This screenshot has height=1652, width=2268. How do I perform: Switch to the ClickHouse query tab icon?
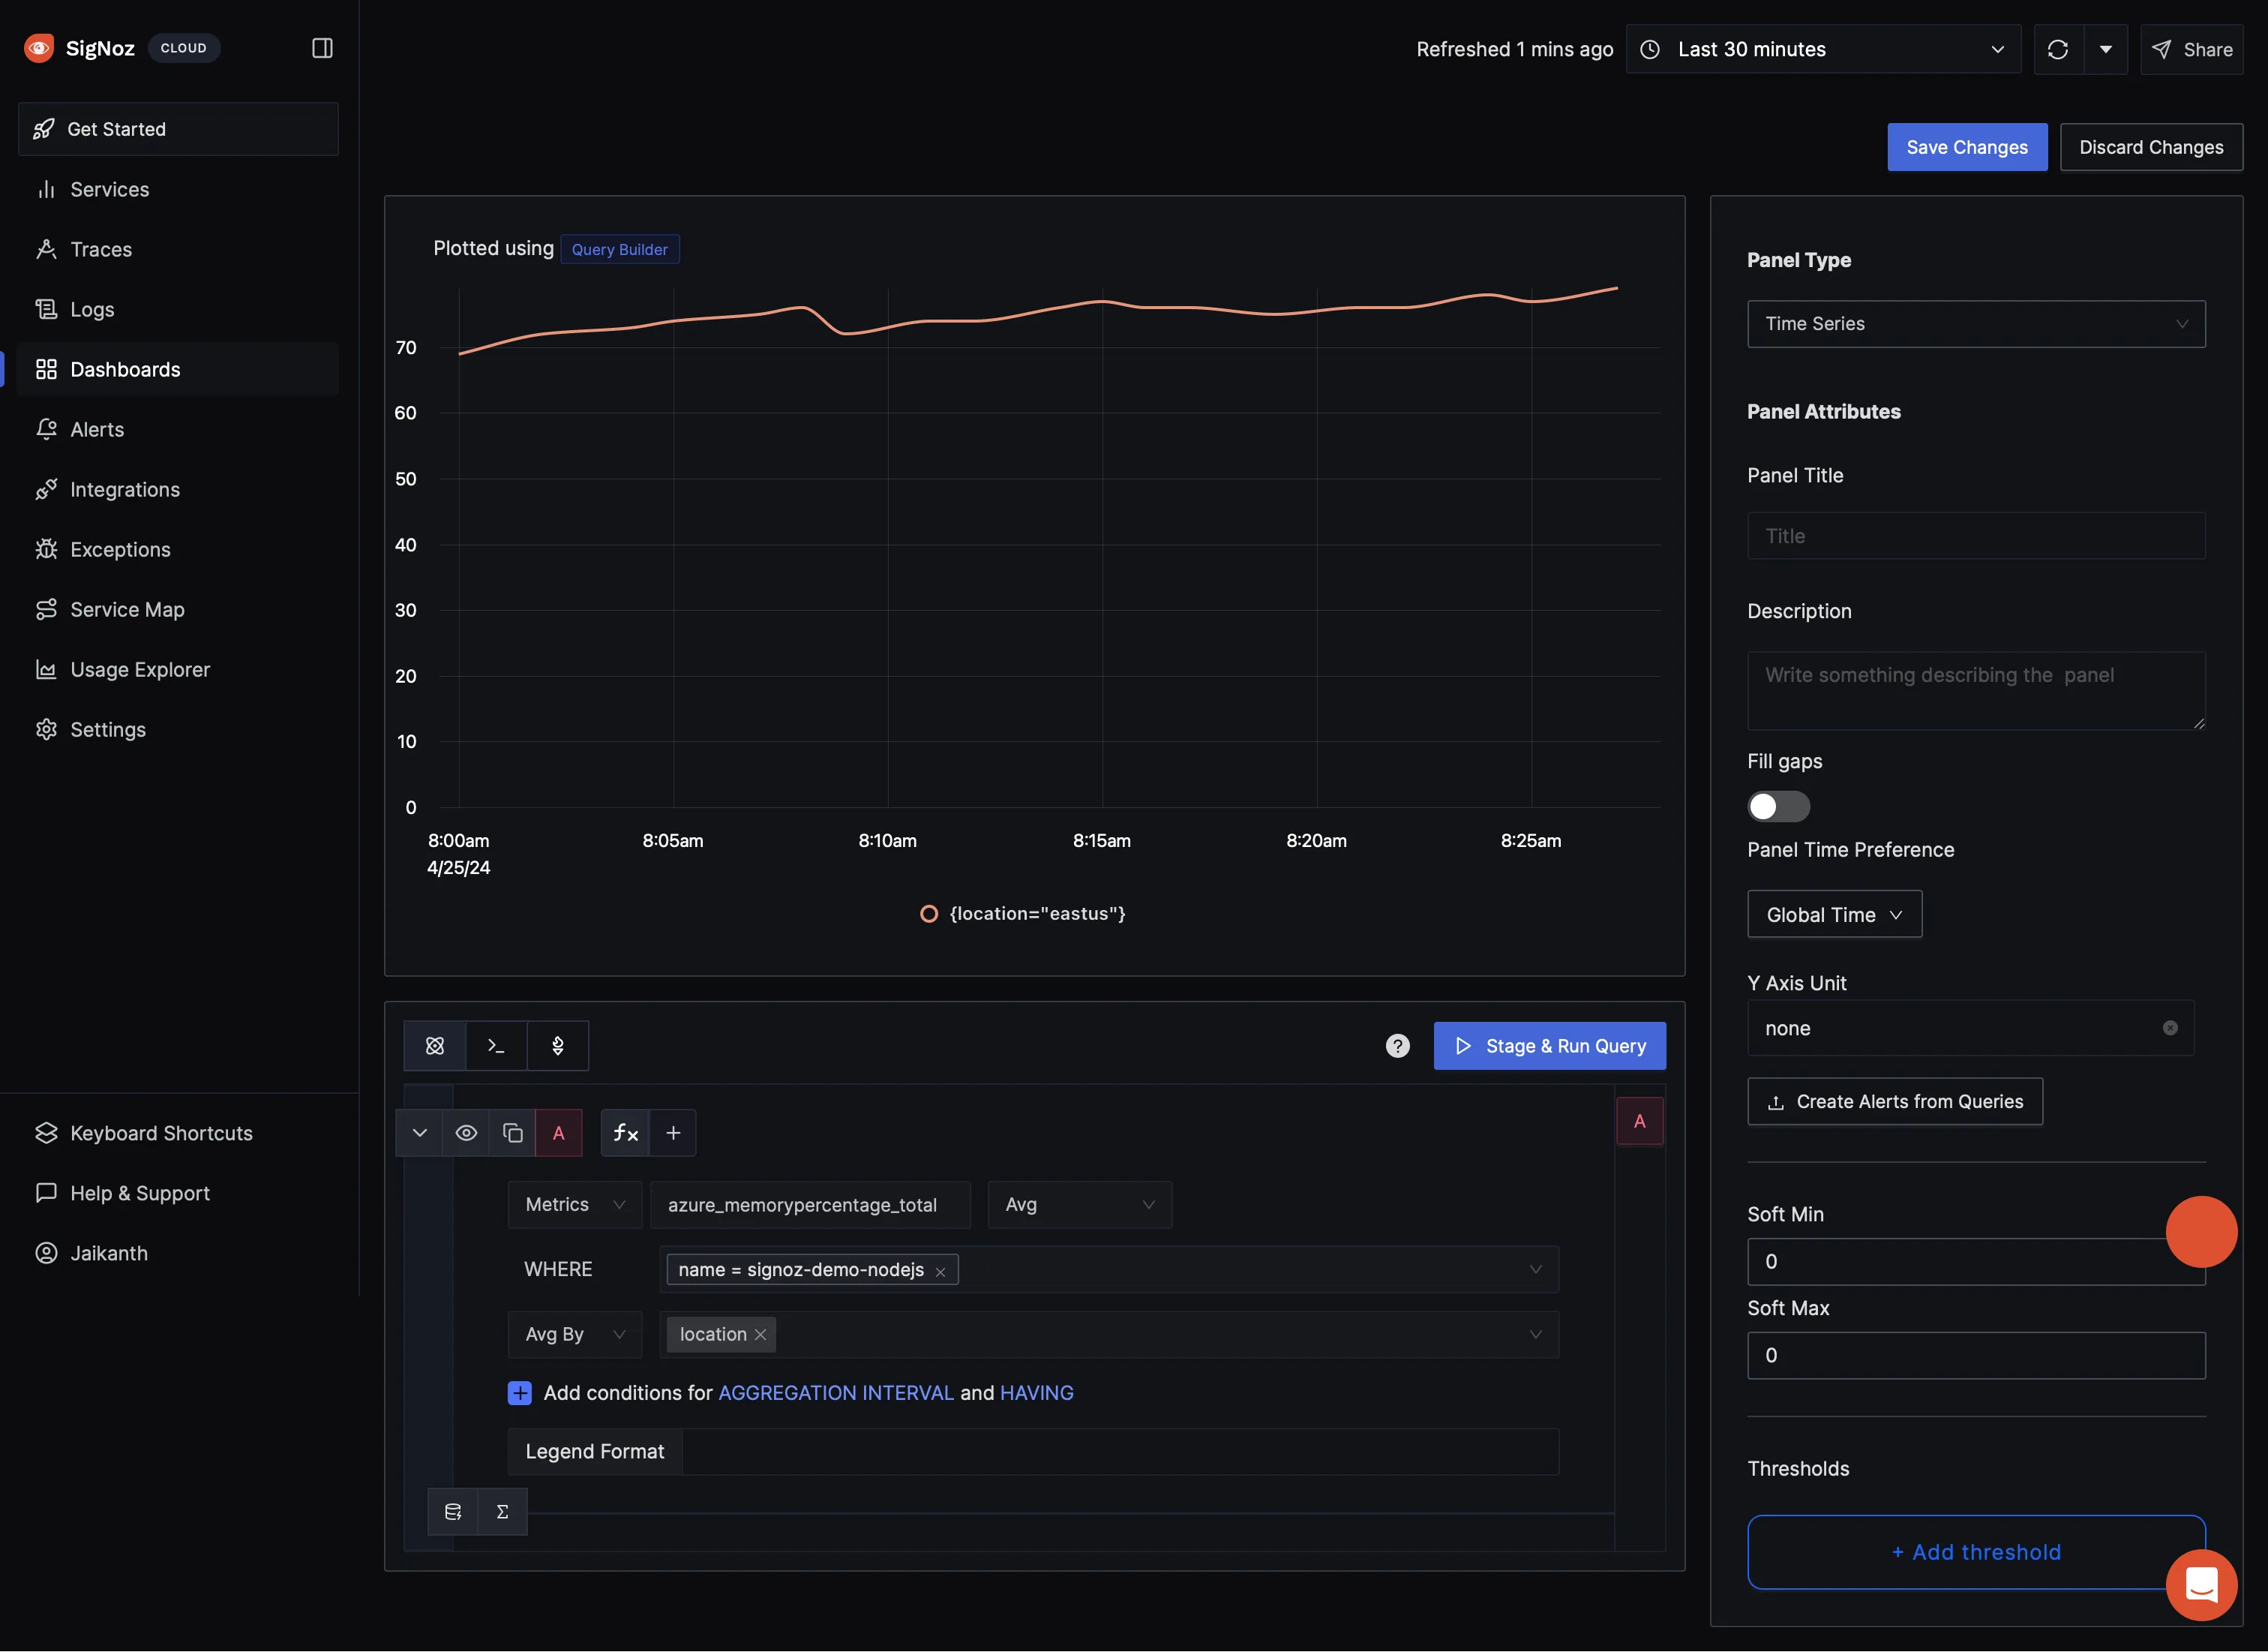(x=496, y=1046)
